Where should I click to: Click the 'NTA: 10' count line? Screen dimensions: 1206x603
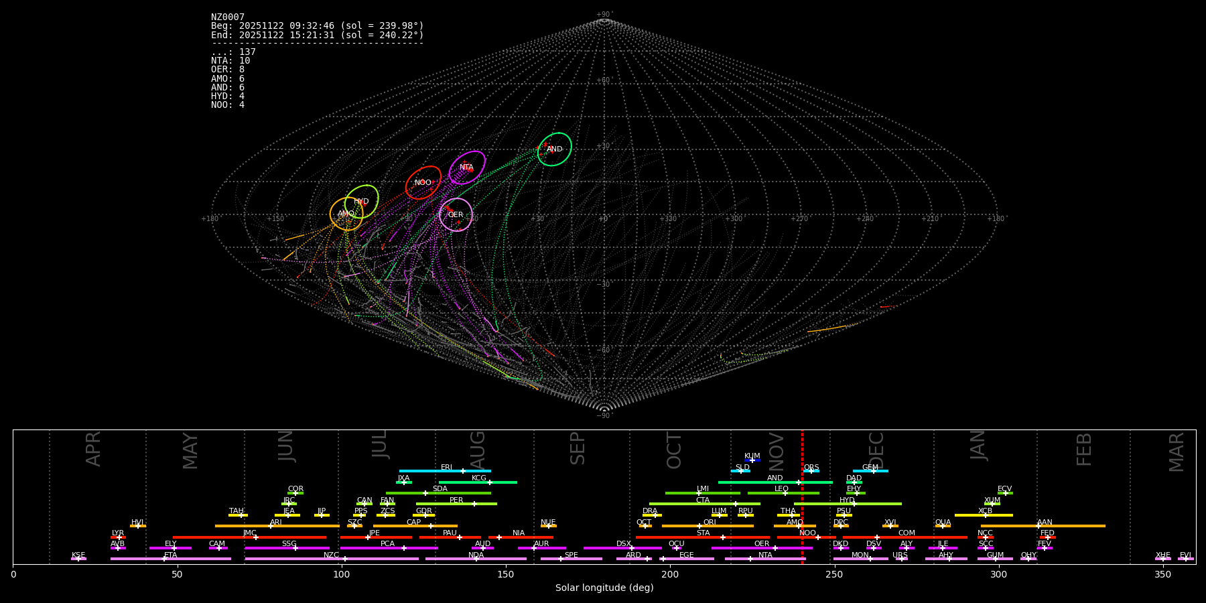230,61
